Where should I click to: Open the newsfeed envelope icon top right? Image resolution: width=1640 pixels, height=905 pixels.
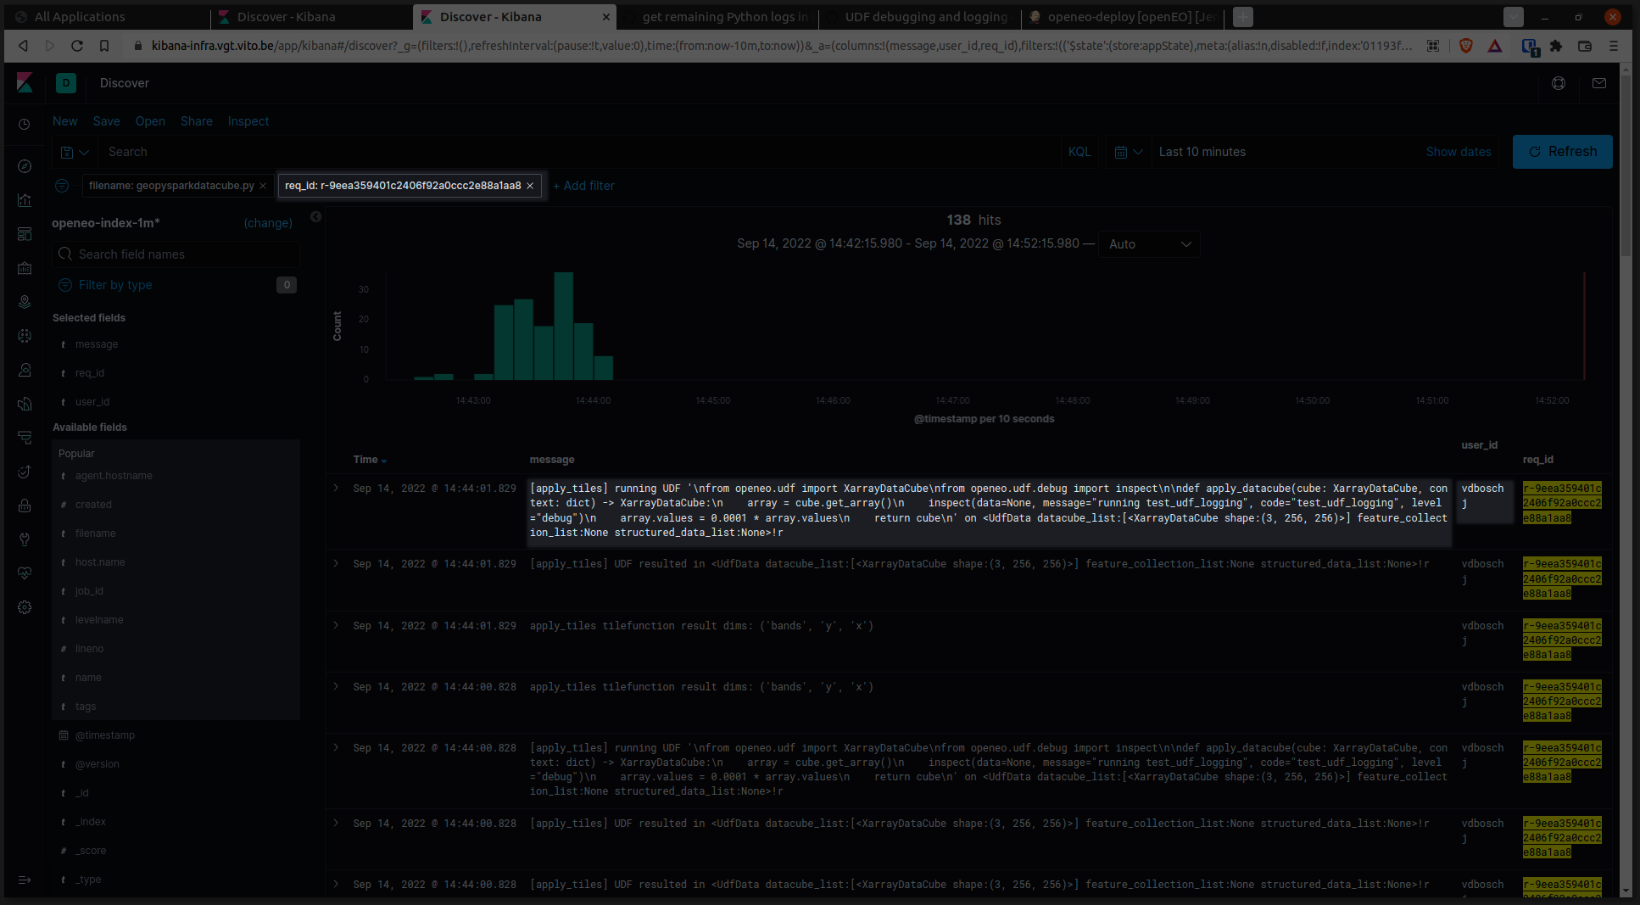tap(1599, 83)
